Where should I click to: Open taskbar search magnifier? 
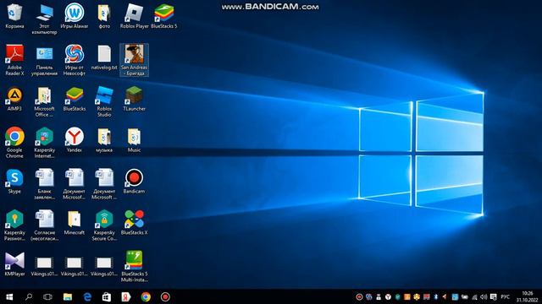click(x=29, y=296)
